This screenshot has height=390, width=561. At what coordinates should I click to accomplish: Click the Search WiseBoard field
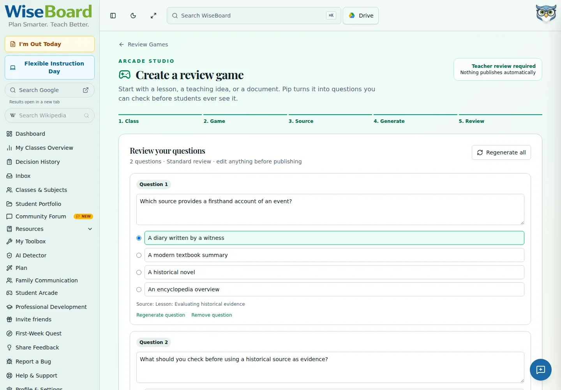[x=254, y=16]
